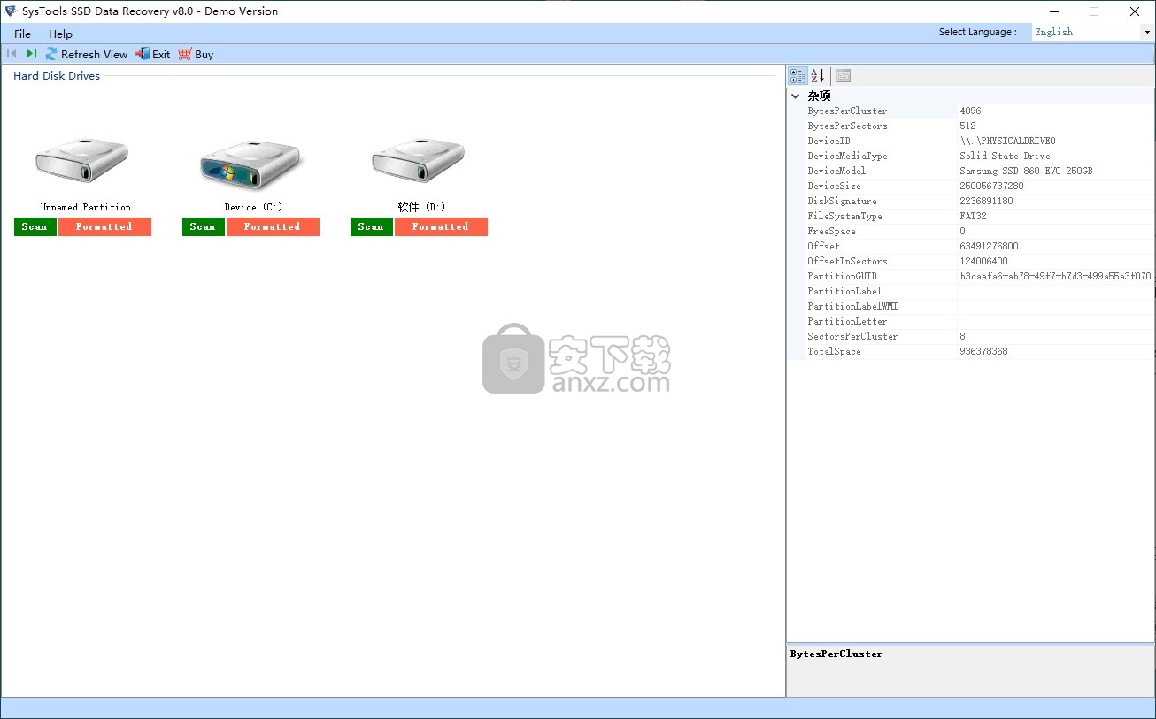Screen dimensions: 1156x719
Task: Open the Property Pages icon
Action: 844,76
